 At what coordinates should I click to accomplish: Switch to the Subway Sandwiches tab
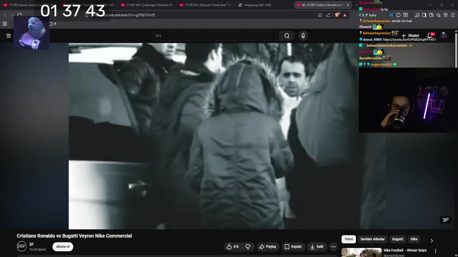pos(30,5)
